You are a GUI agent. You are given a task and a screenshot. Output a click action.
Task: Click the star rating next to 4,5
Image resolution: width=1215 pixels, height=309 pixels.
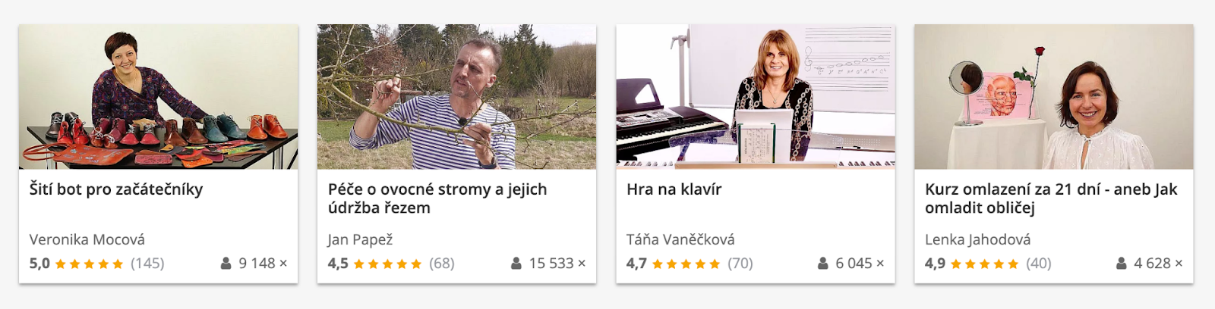point(388,264)
